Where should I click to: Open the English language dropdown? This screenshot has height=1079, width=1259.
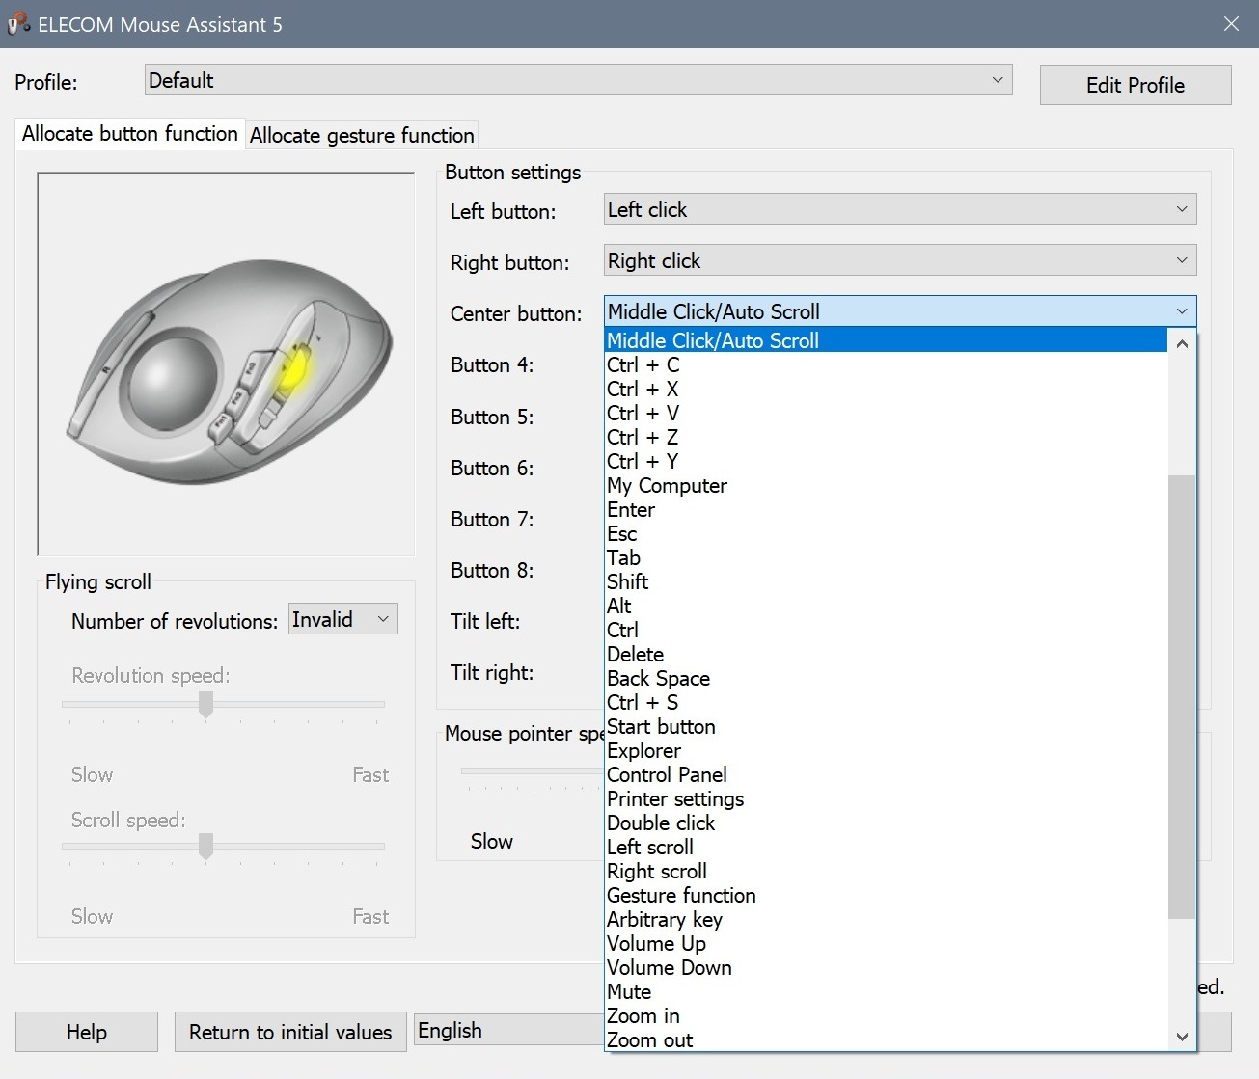[x=509, y=1030]
